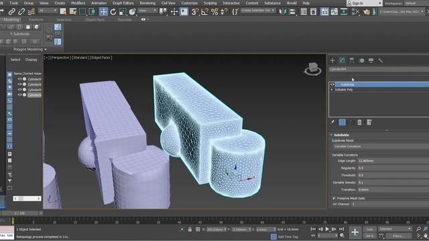Open the project path dropdown

point(402,12)
